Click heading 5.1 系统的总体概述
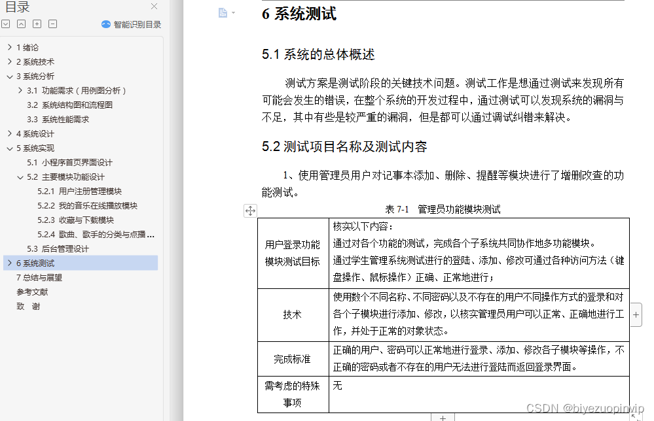The width and height of the screenshot is (654, 421). pyautogui.click(x=318, y=54)
